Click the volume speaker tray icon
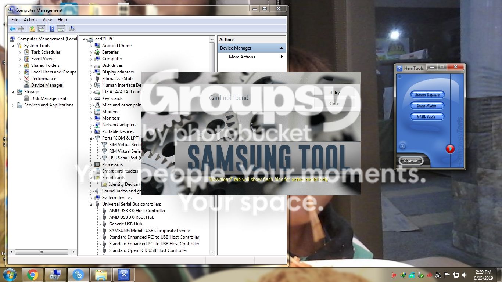502x282 pixels. (465, 275)
